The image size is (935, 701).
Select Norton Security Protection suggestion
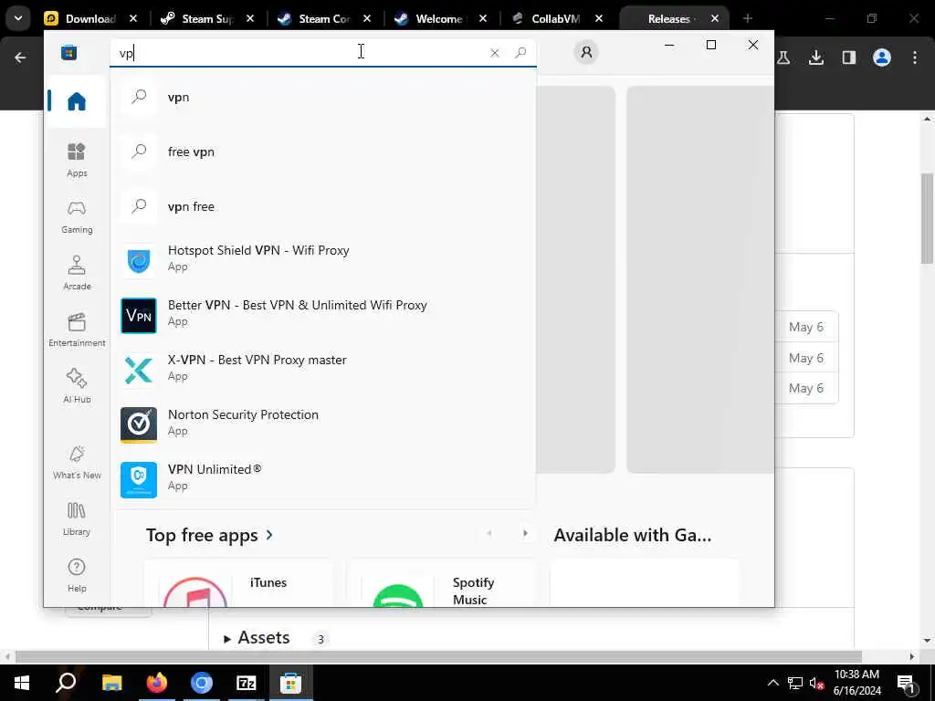[x=323, y=424]
